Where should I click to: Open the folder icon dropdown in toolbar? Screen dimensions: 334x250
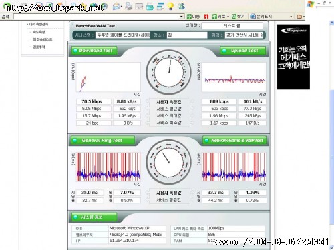(301, 17)
